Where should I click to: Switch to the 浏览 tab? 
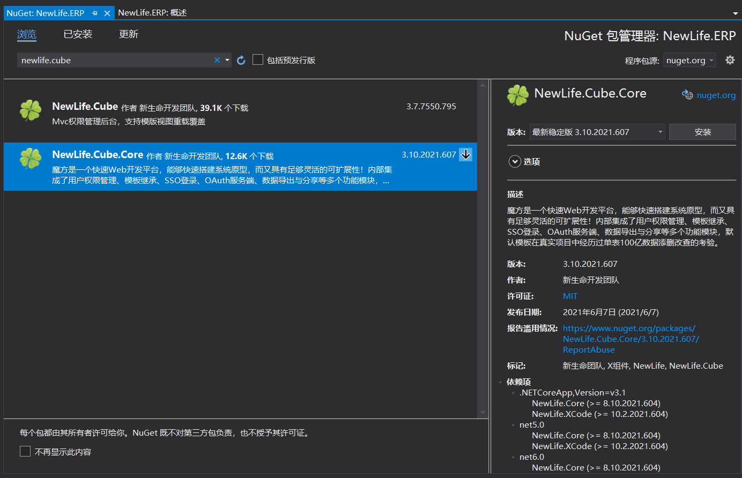[27, 34]
